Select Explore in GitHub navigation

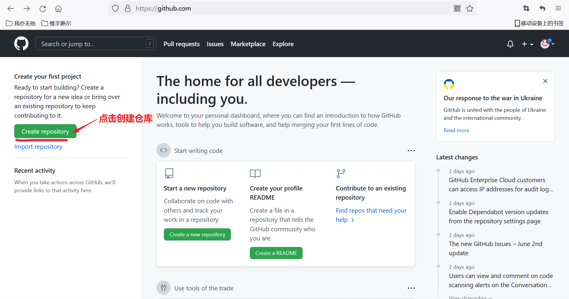click(x=283, y=44)
